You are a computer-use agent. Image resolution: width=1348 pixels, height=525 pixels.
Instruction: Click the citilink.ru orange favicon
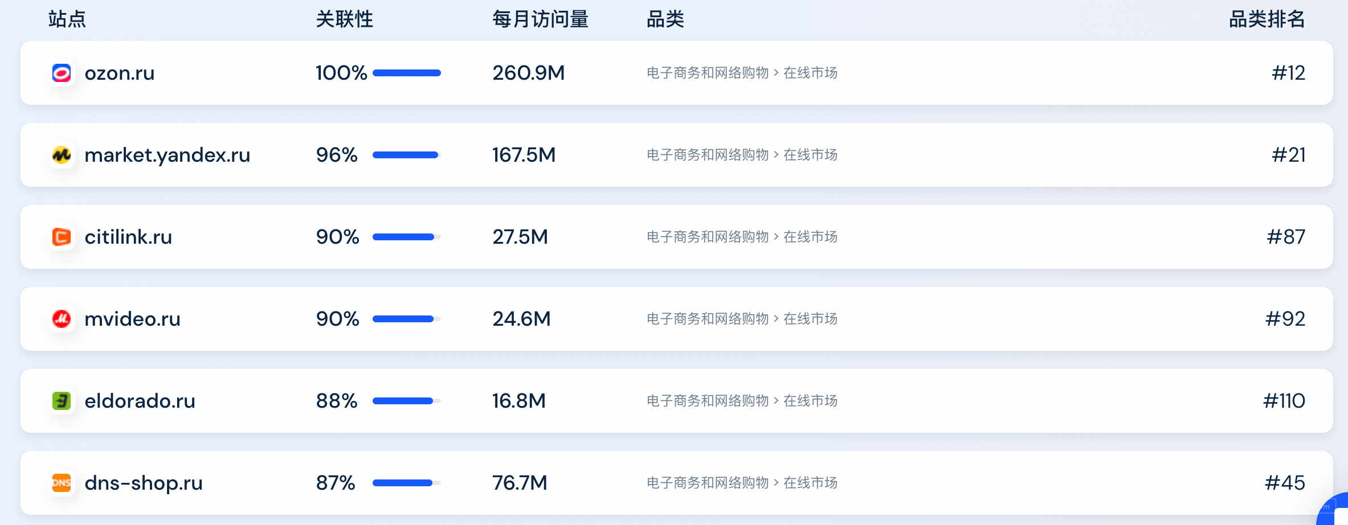pos(62,237)
